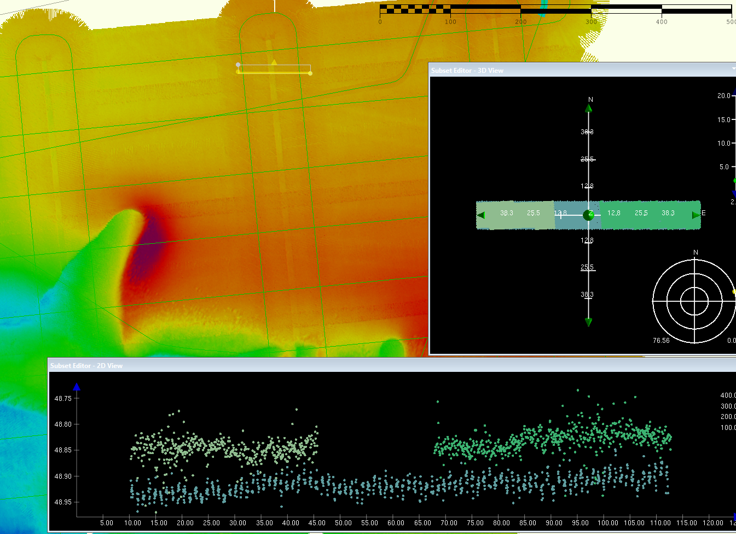736x534 pixels.
Task: Click the green Z center sphere of the slice widget
Action: (x=589, y=215)
